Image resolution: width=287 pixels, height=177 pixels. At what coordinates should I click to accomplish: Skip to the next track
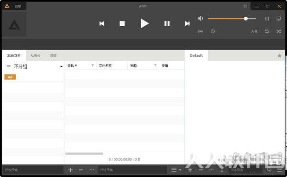pos(187,23)
